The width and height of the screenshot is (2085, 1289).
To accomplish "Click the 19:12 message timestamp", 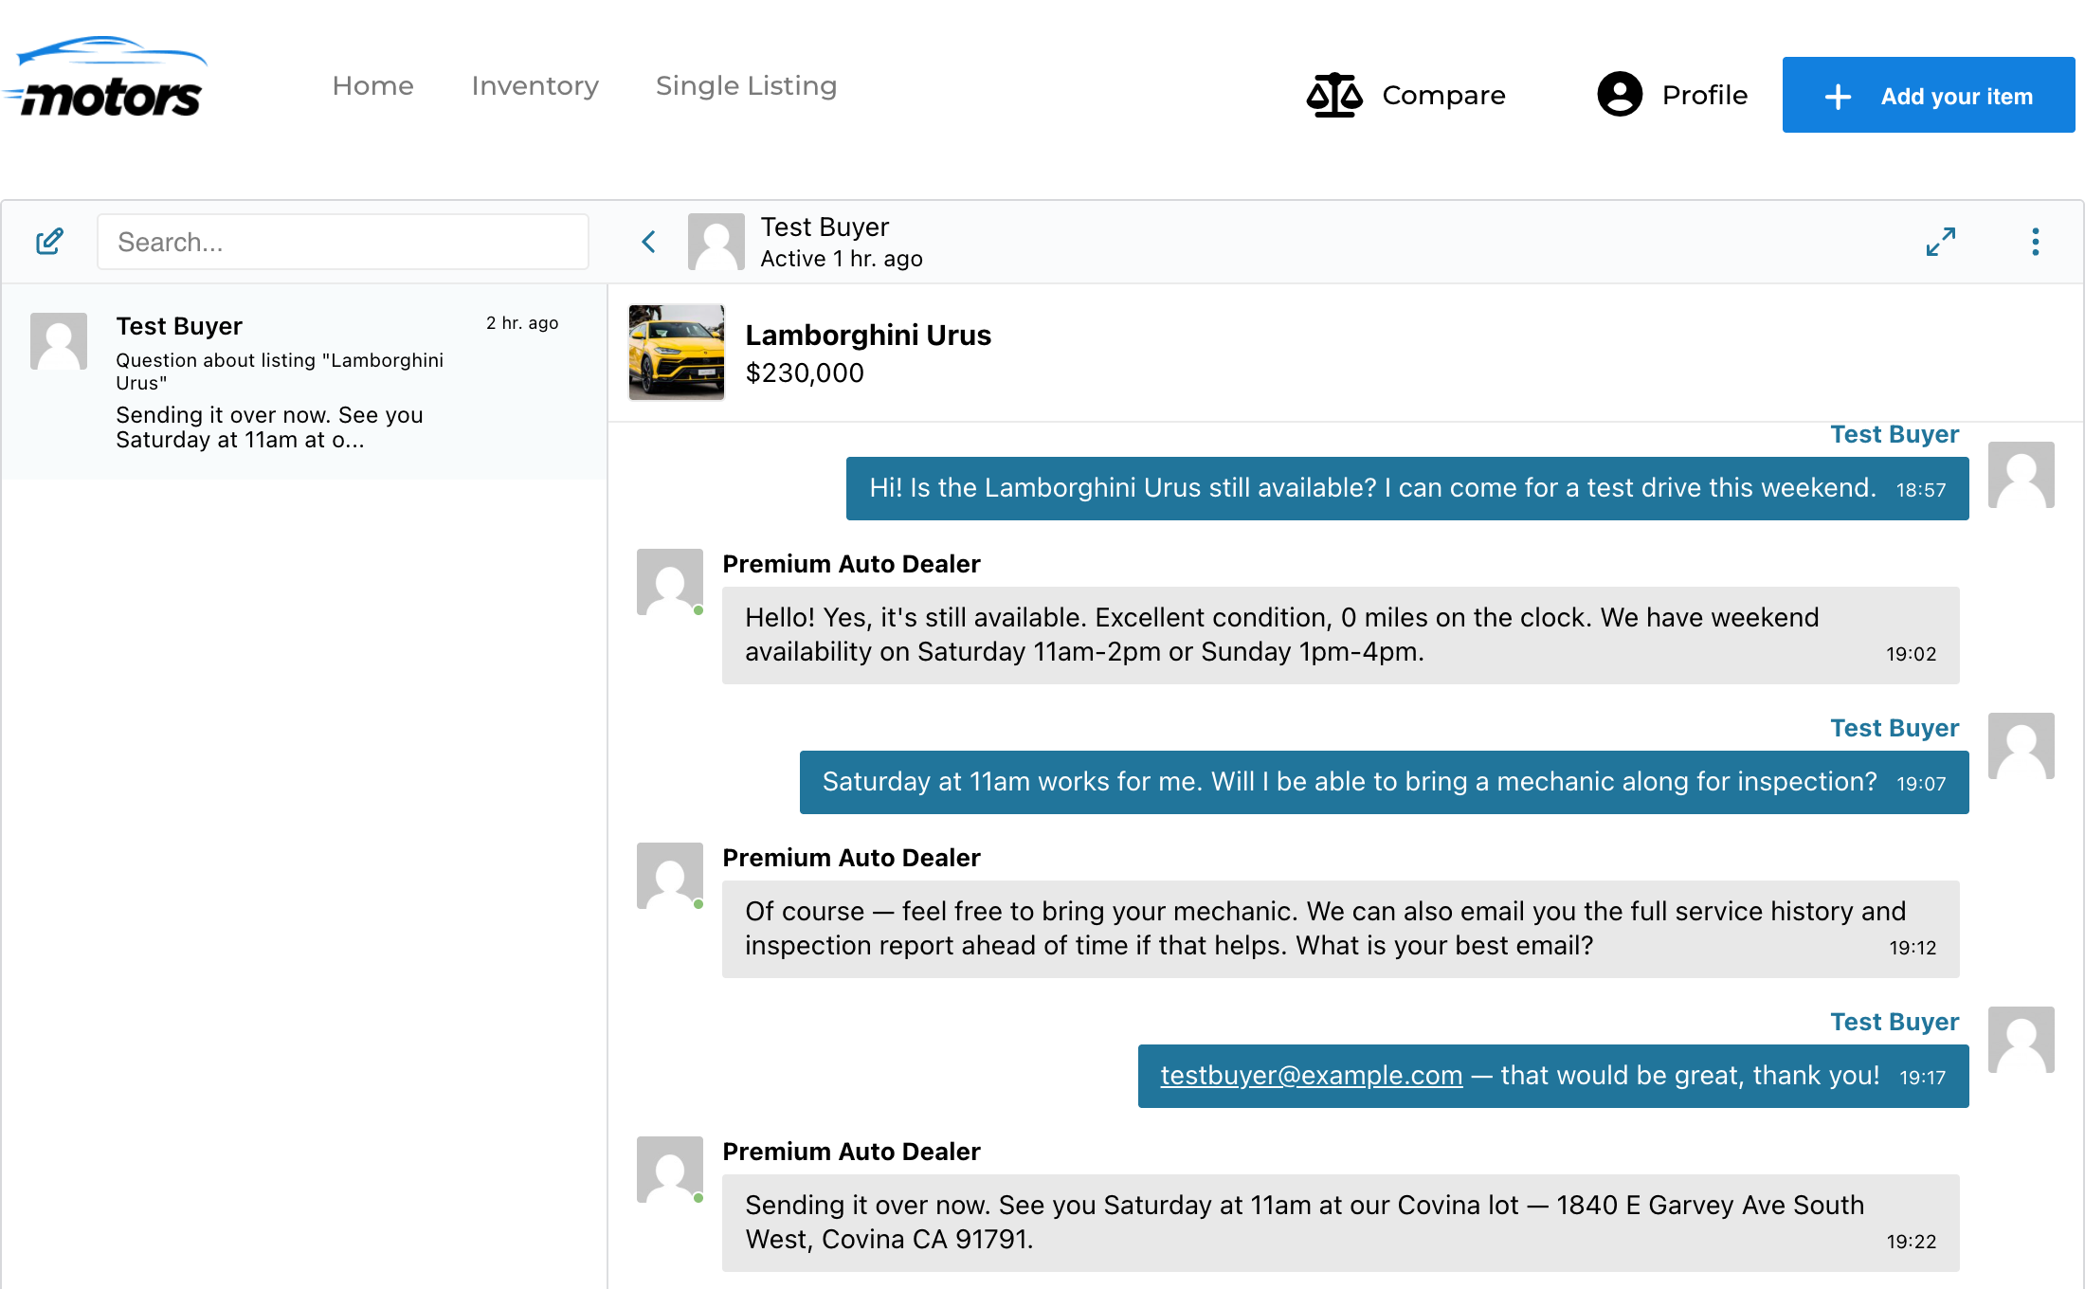I will click(x=1913, y=948).
